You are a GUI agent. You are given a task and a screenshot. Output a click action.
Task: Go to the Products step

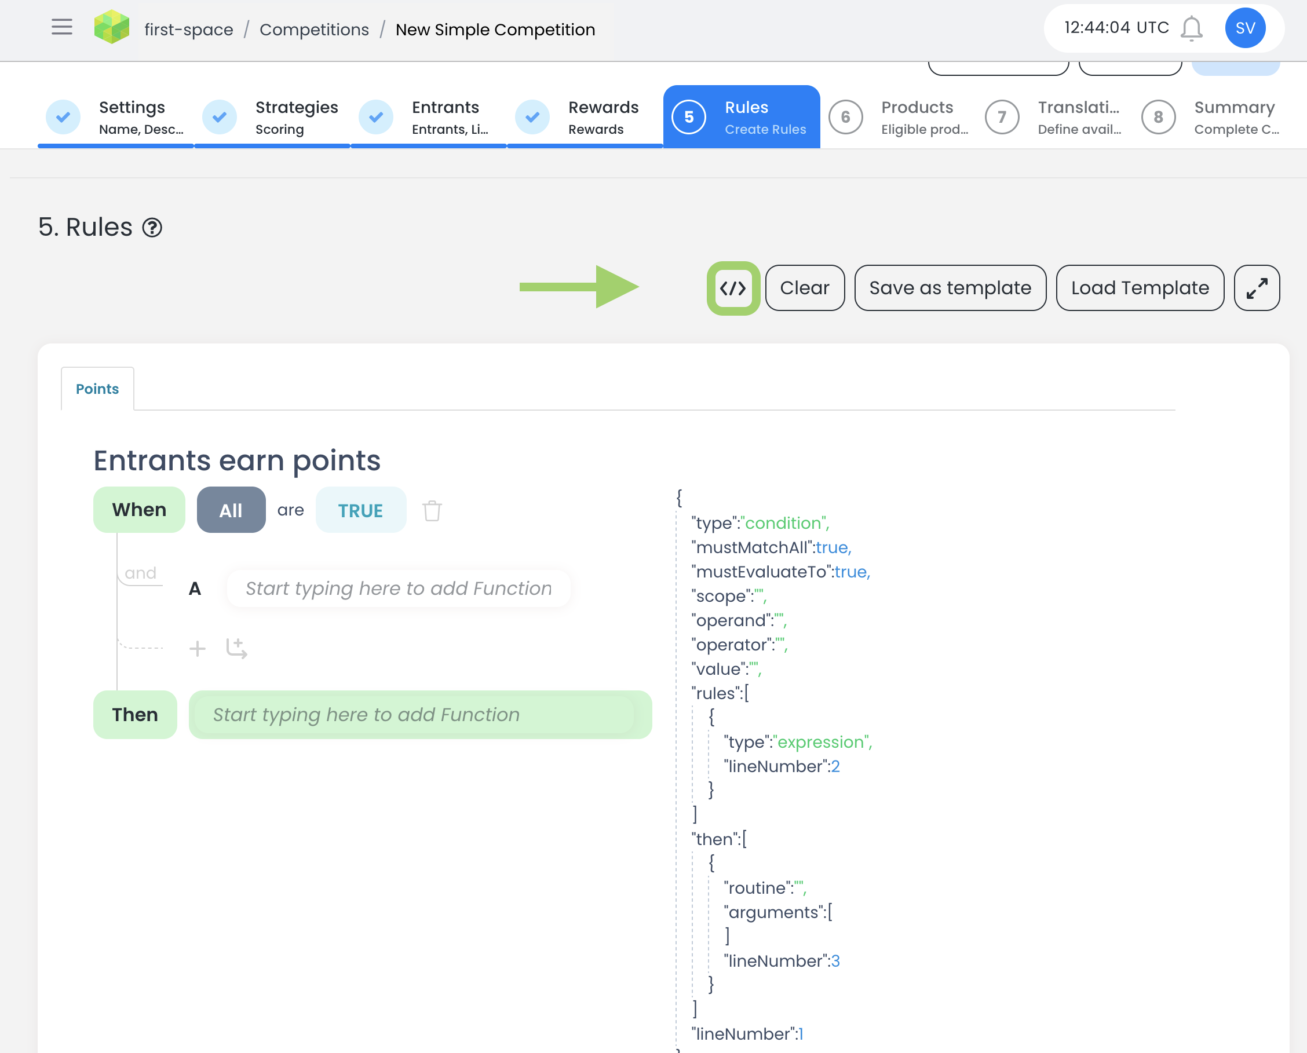(898, 117)
